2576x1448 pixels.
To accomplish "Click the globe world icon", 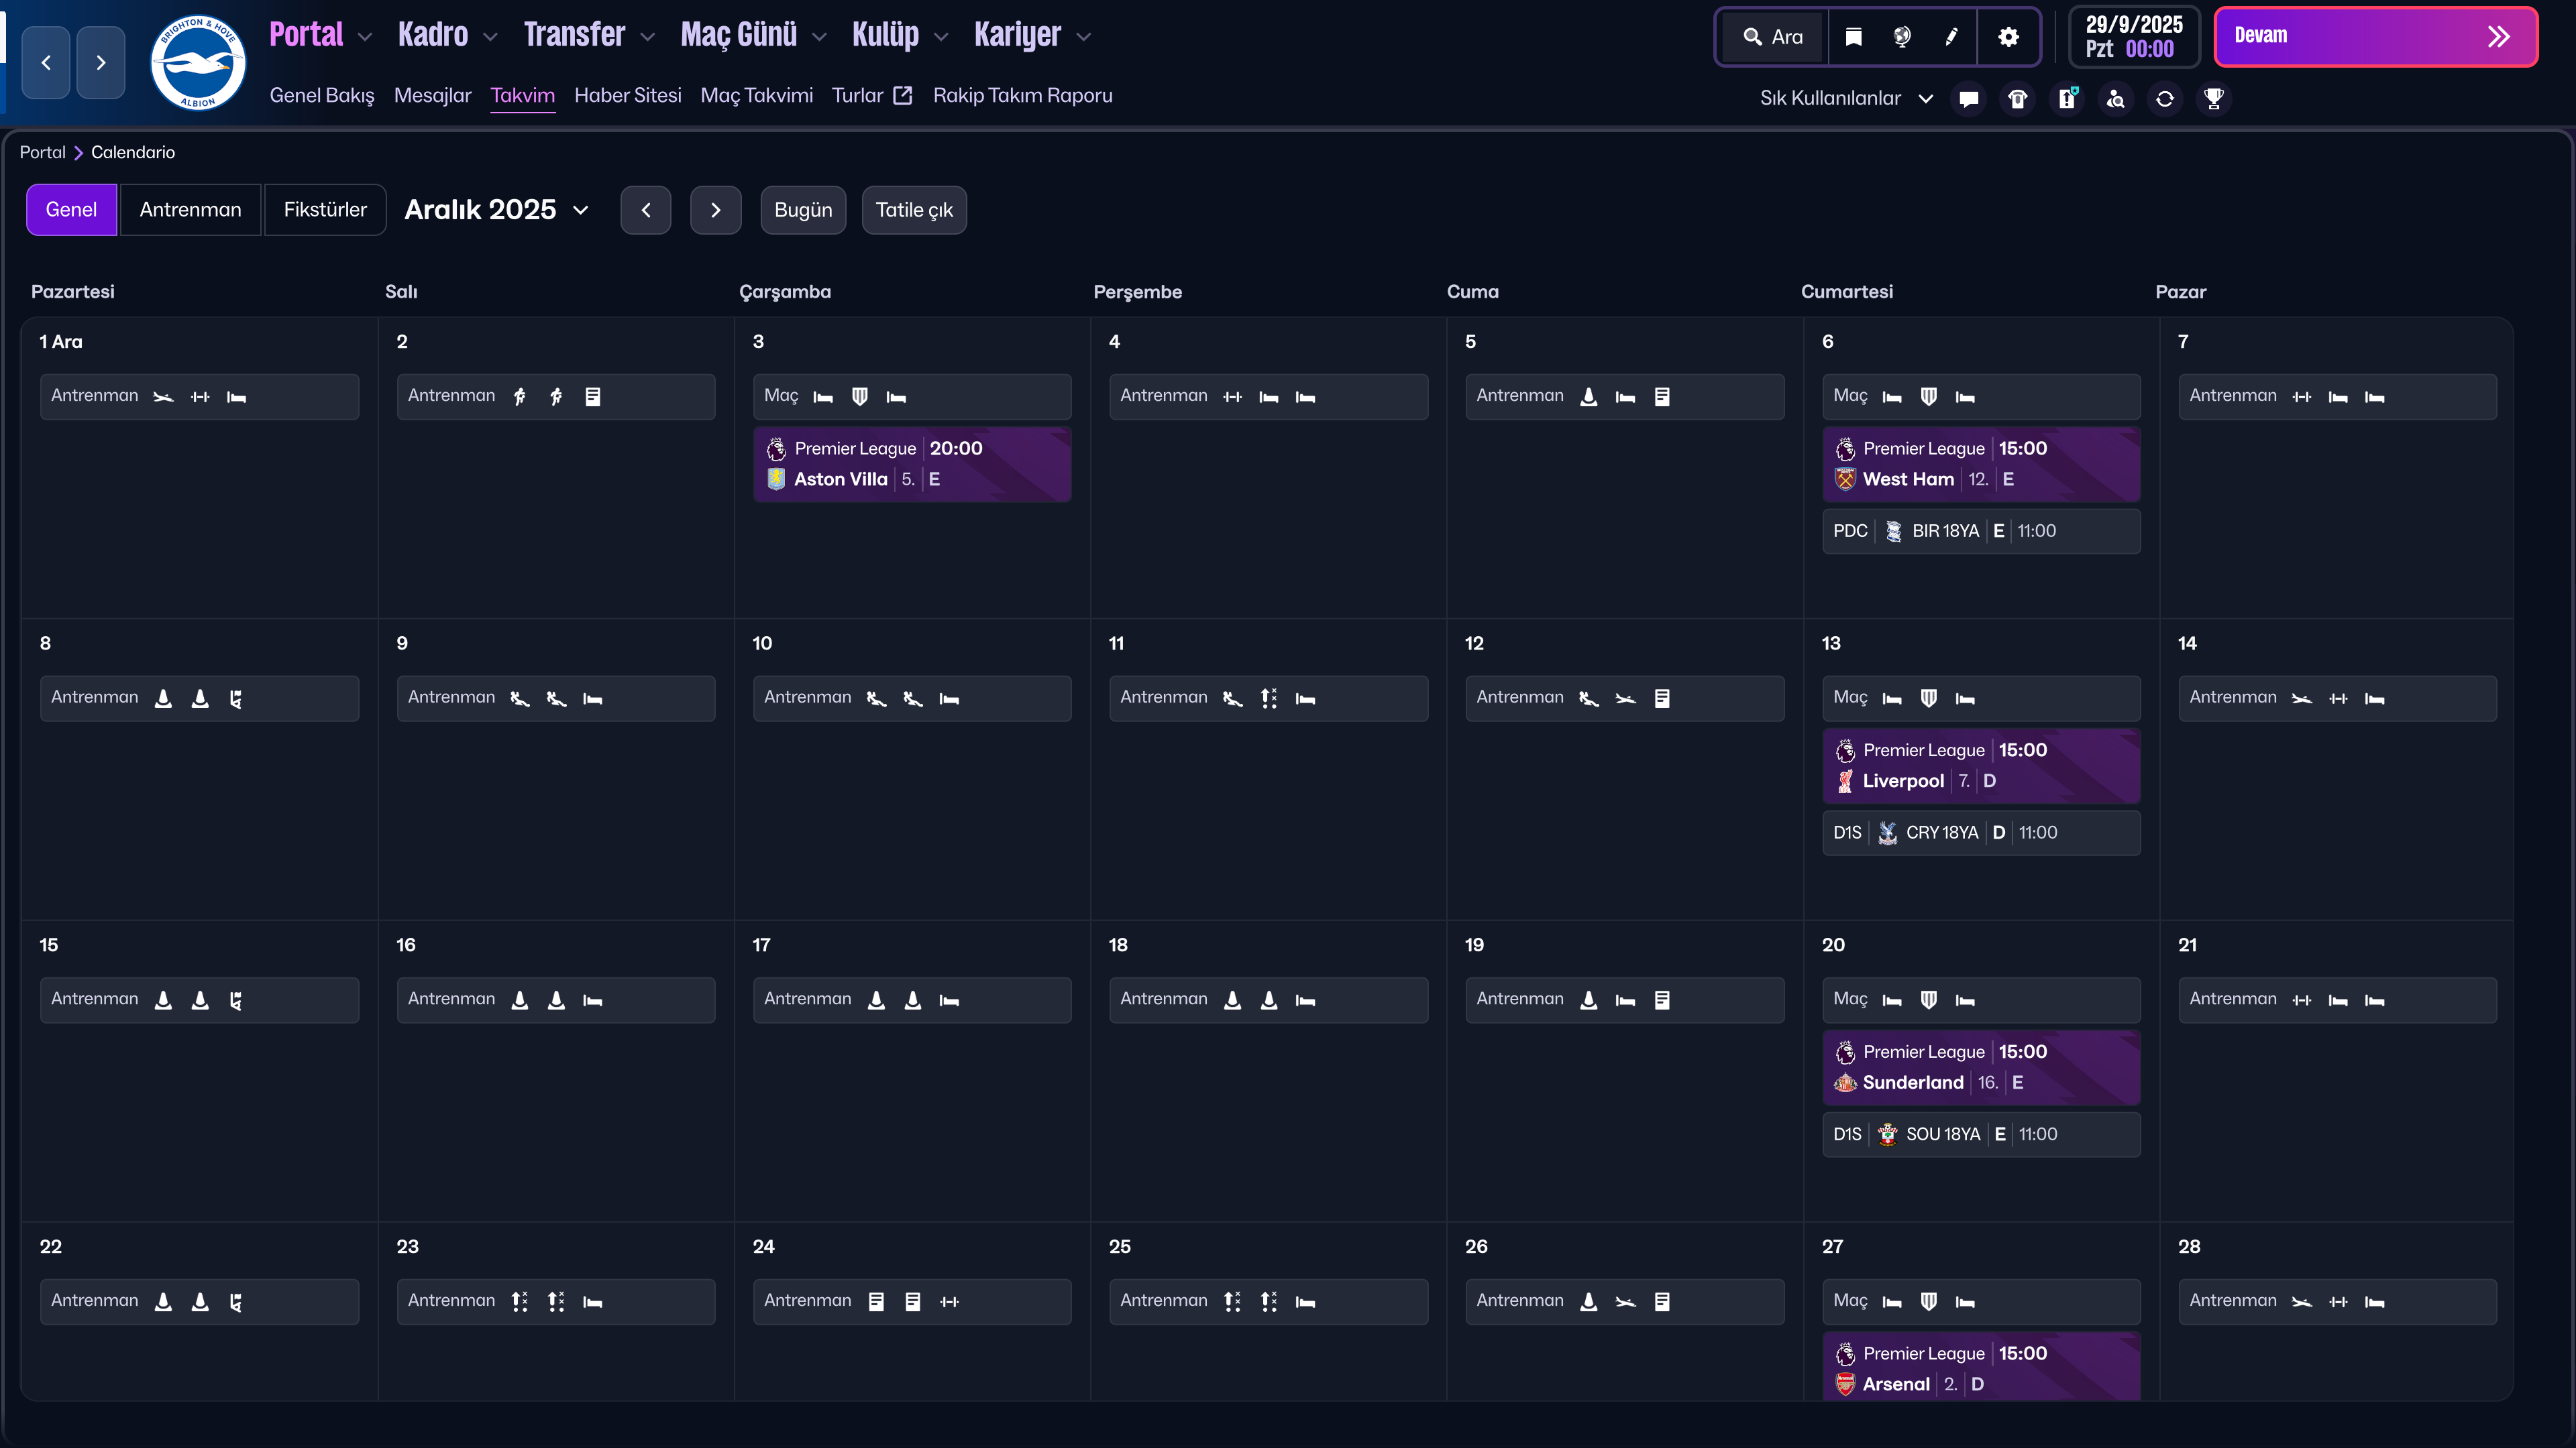I will tap(1902, 37).
